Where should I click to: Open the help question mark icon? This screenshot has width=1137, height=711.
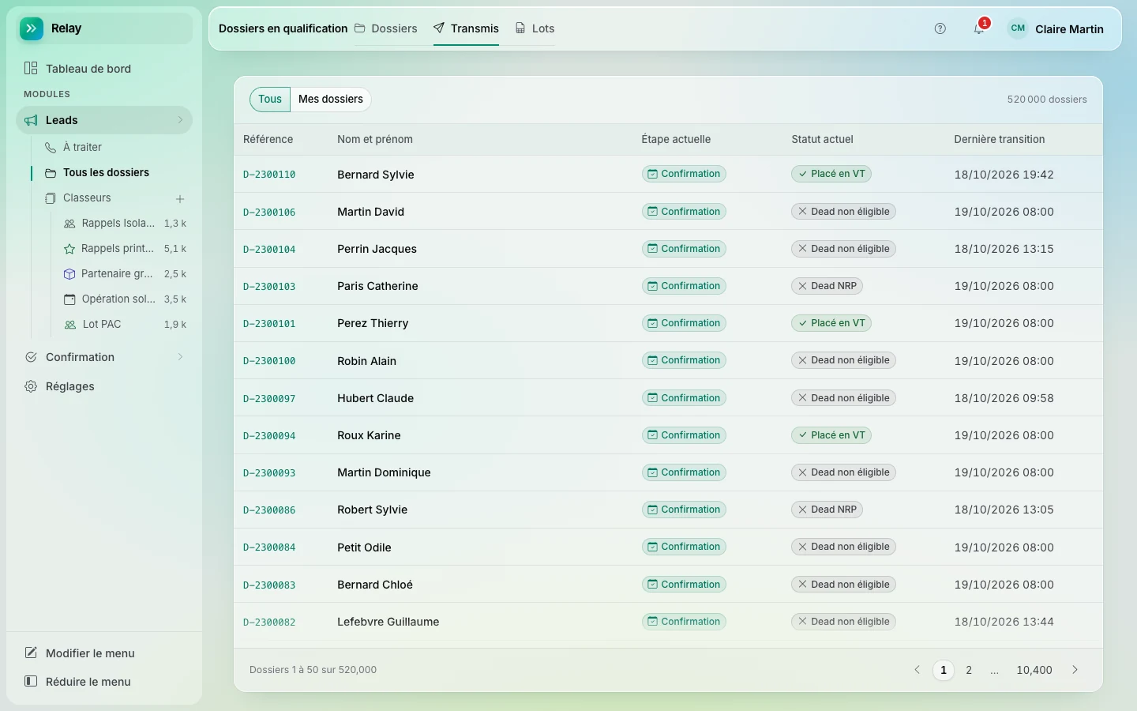[940, 28]
